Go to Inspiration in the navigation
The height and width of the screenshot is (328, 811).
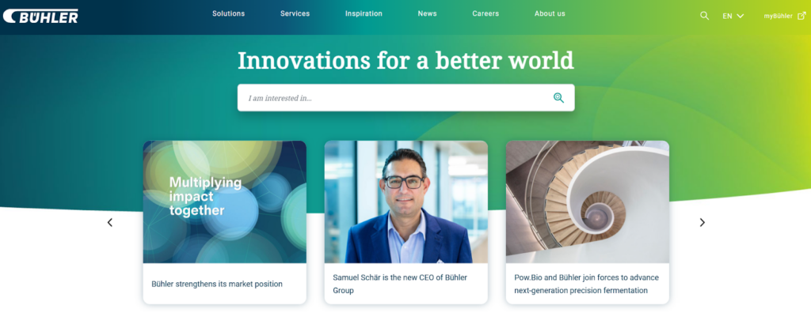pos(364,14)
